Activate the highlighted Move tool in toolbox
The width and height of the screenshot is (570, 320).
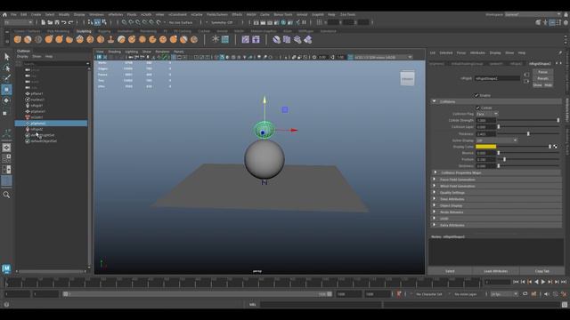point(6,89)
